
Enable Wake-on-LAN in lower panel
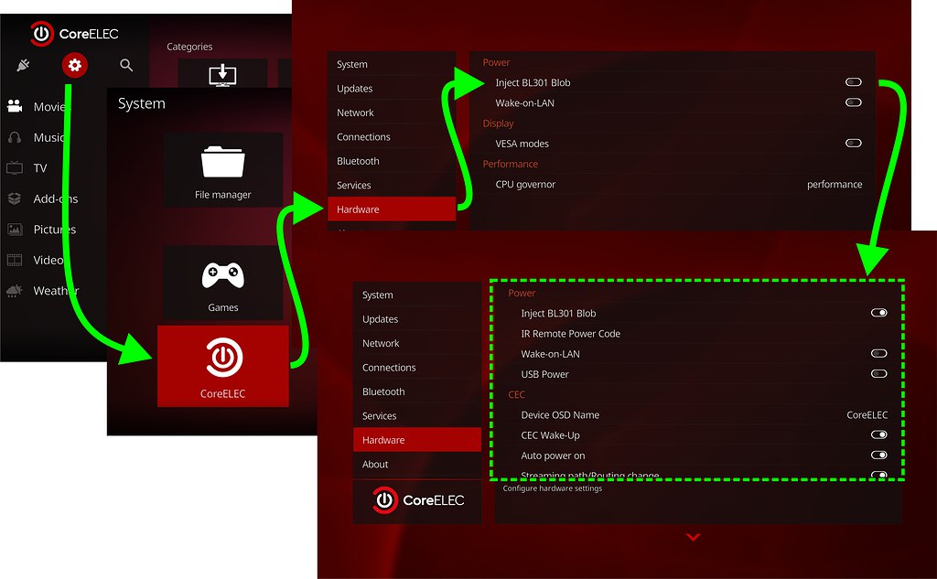click(x=879, y=353)
